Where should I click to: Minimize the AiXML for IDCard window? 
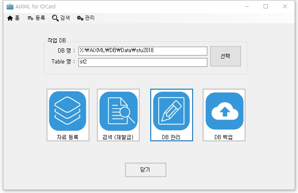(246, 6)
